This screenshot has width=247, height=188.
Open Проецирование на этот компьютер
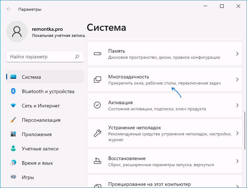pos(165,181)
